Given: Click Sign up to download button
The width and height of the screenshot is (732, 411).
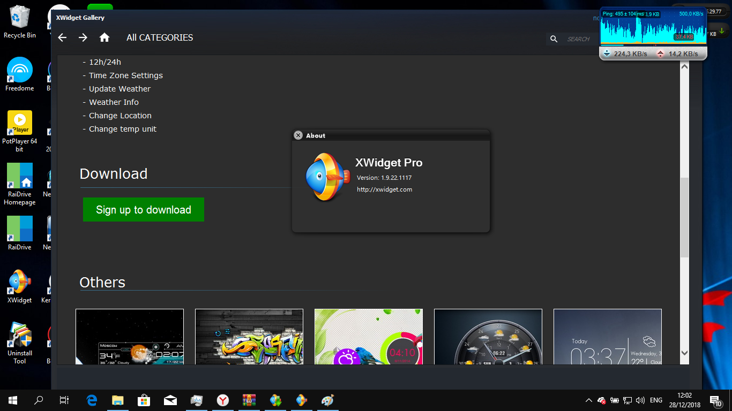Looking at the screenshot, I should (x=144, y=210).
